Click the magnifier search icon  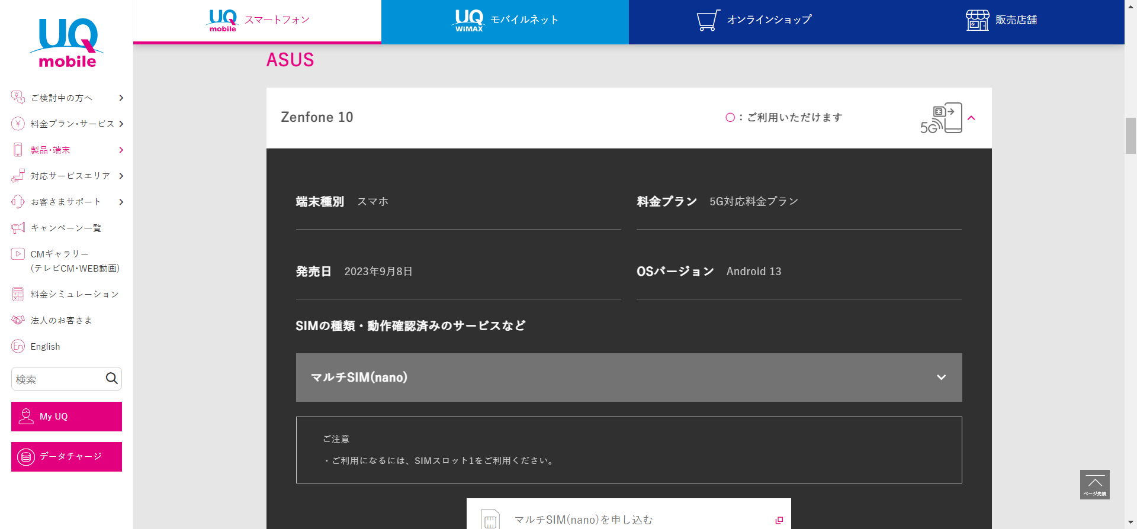111,379
